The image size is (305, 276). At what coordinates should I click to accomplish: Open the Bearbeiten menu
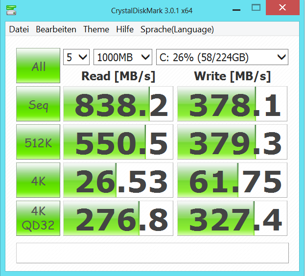56,29
